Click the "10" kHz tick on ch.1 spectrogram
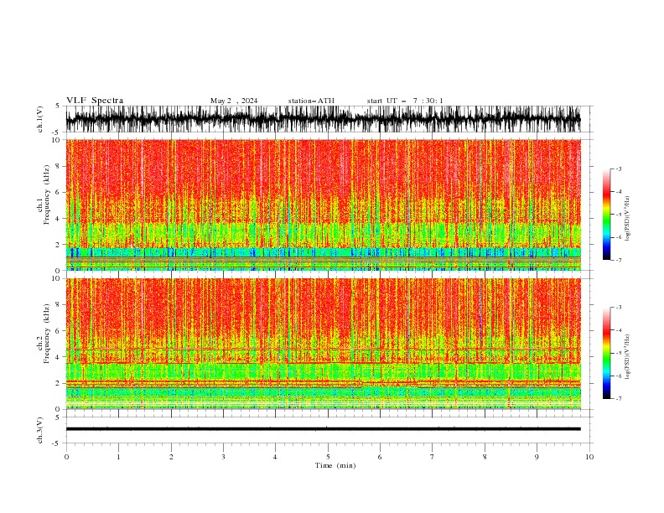This screenshot has height=513, width=664. coord(56,140)
